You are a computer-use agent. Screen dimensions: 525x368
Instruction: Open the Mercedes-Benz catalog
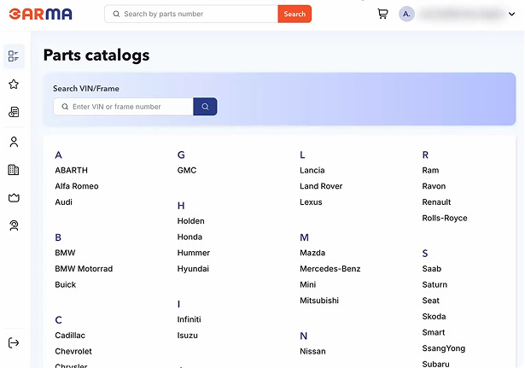click(330, 269)
